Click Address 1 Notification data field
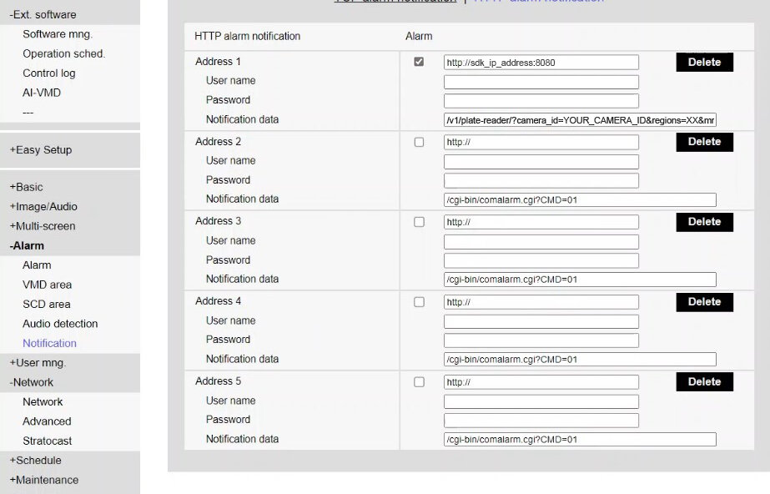This screenshot has height=494, width=770. pyautogui.click(x=580, y=120)
